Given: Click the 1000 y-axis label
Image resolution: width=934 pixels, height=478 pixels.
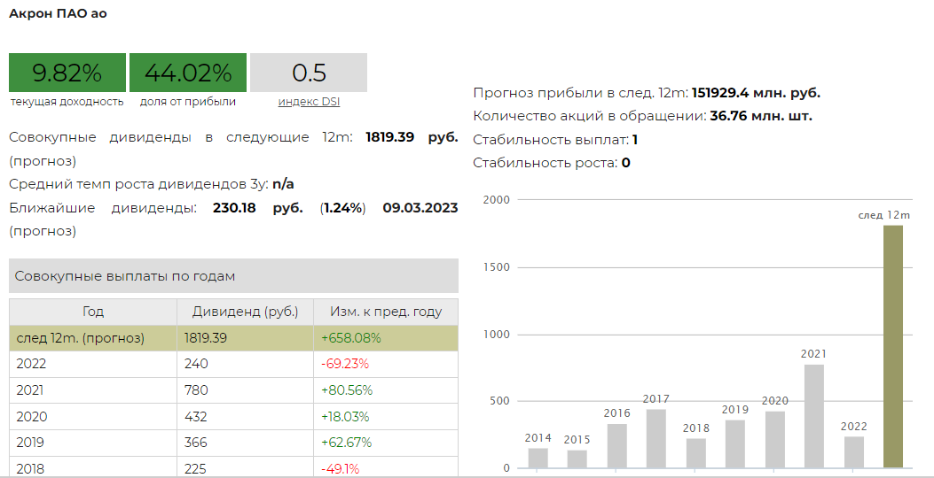Looking at the screenshot, I should 496,334.
